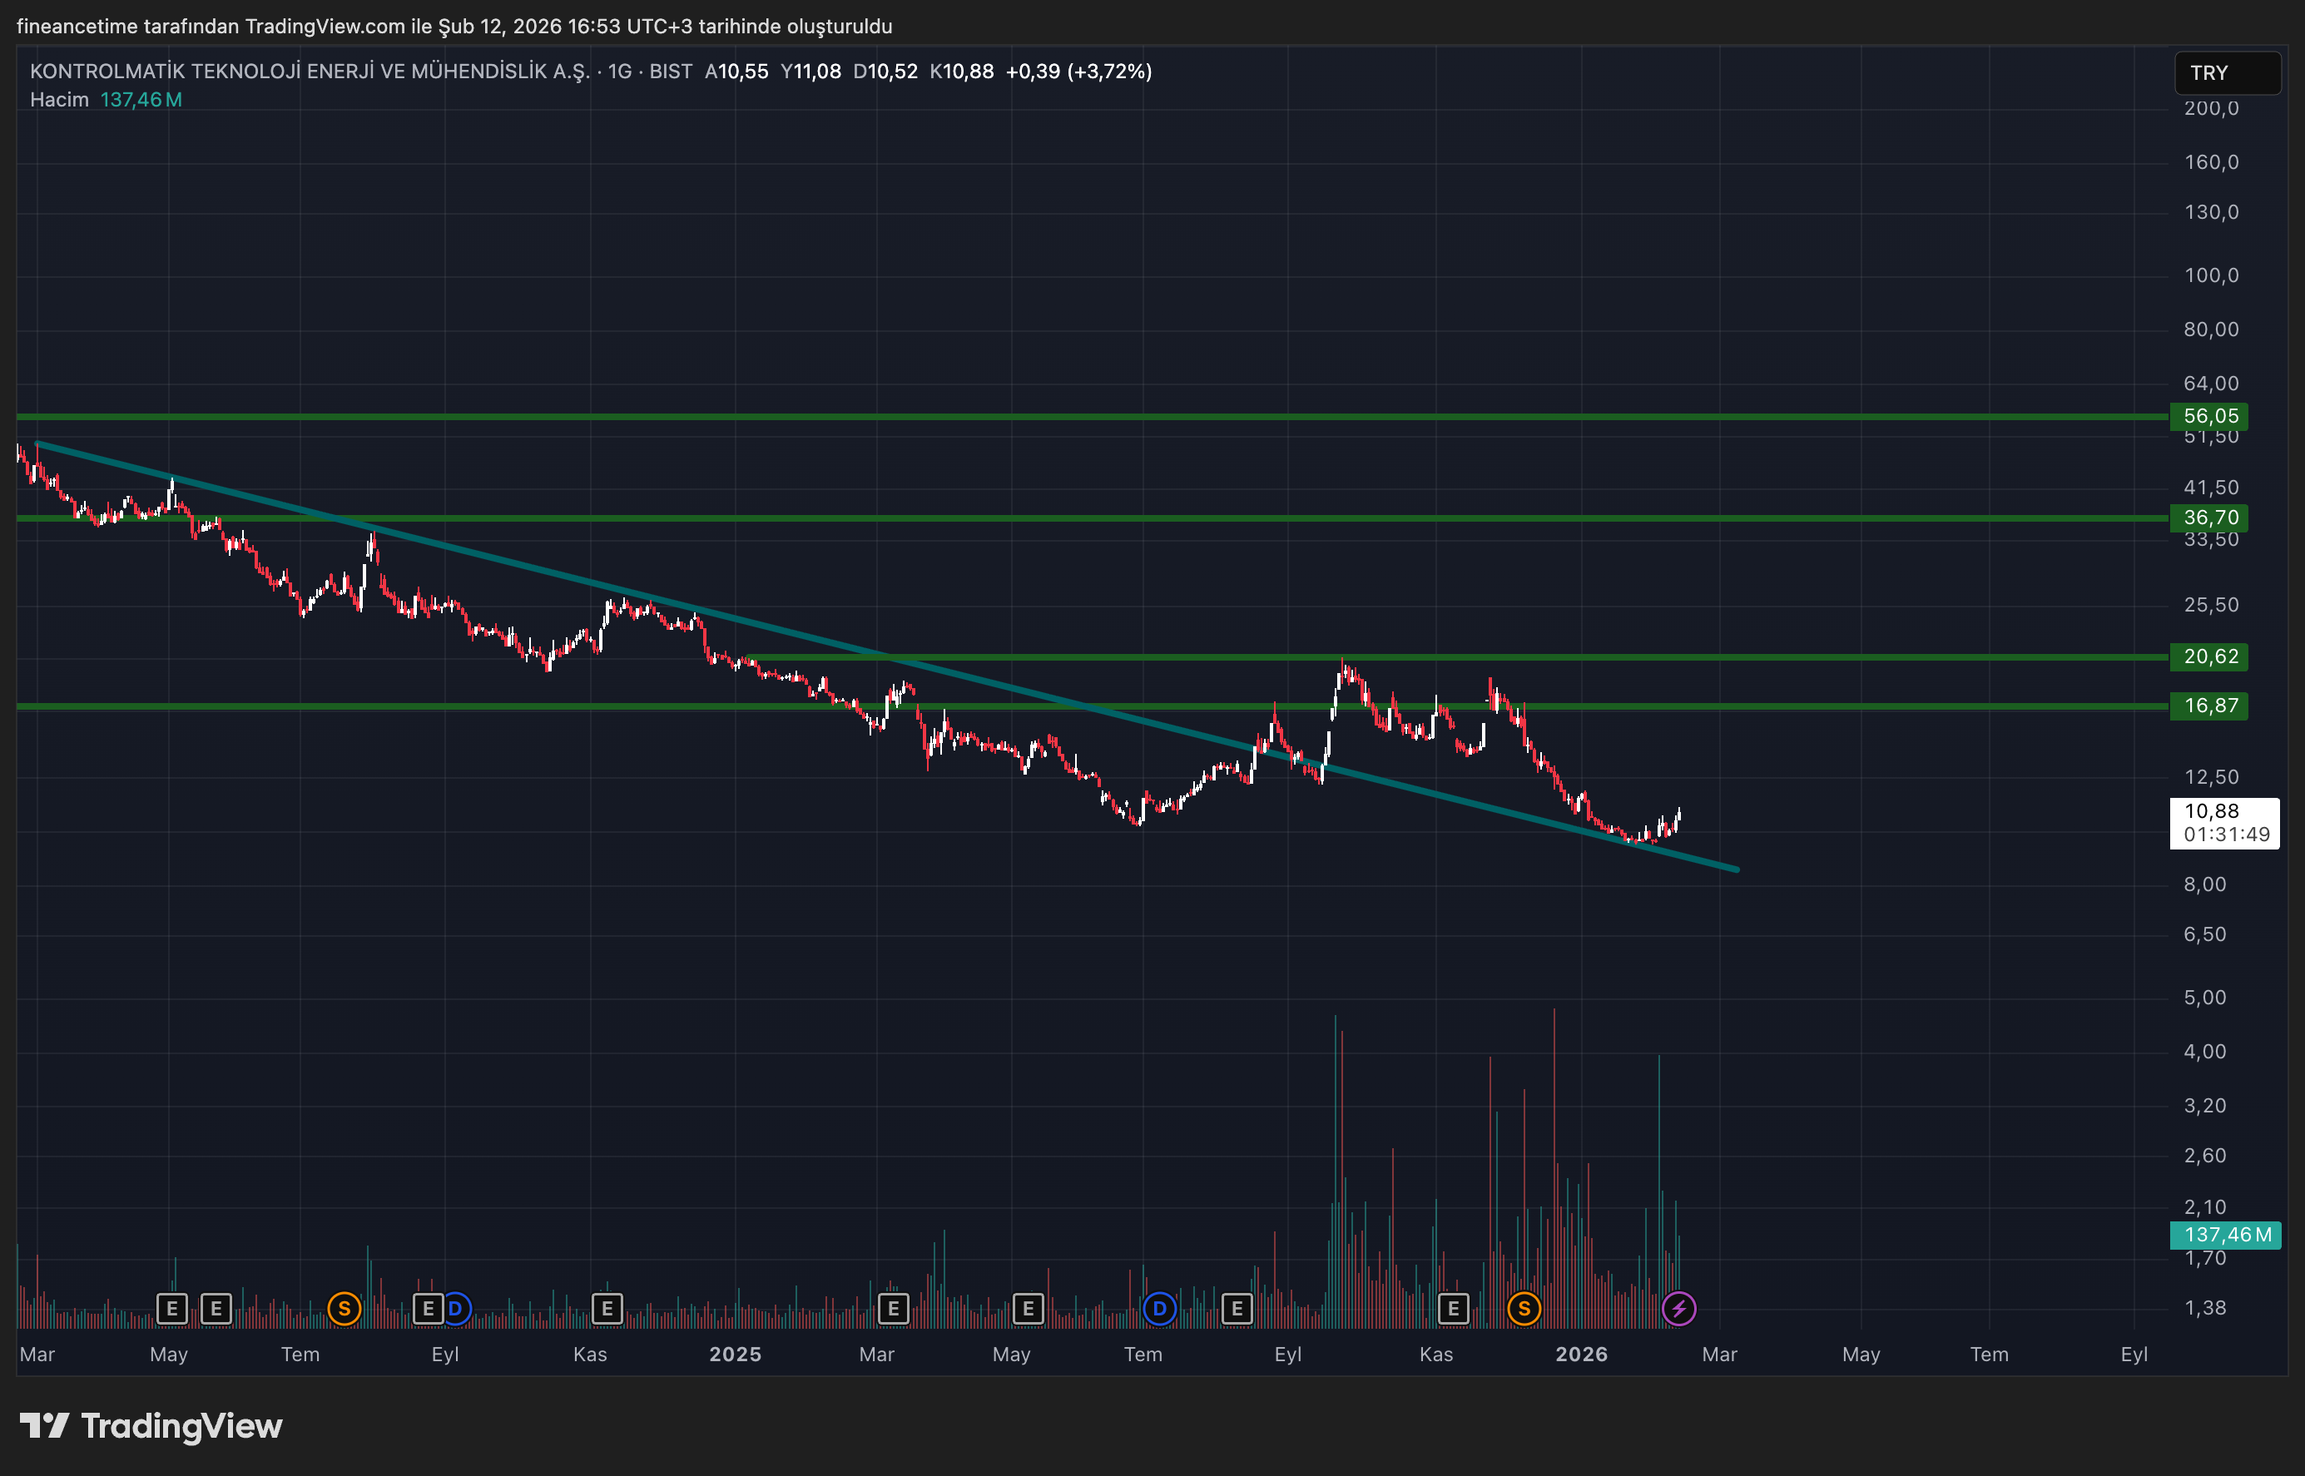
Task: Click the E earnings marker near Kas 2025
Action: pos(1453,1308)
